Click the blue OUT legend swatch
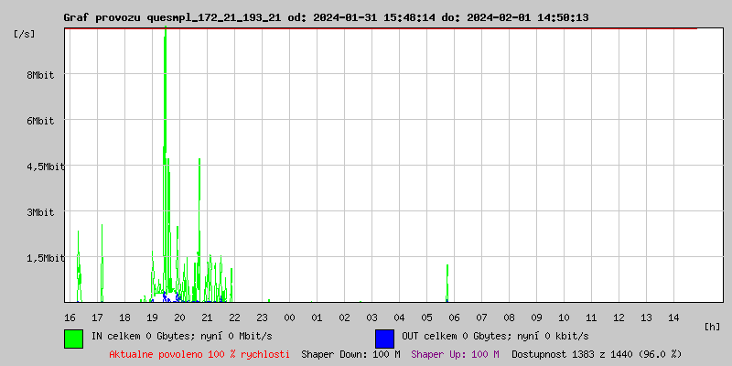 pyautogui.click(x=384, y=338)
